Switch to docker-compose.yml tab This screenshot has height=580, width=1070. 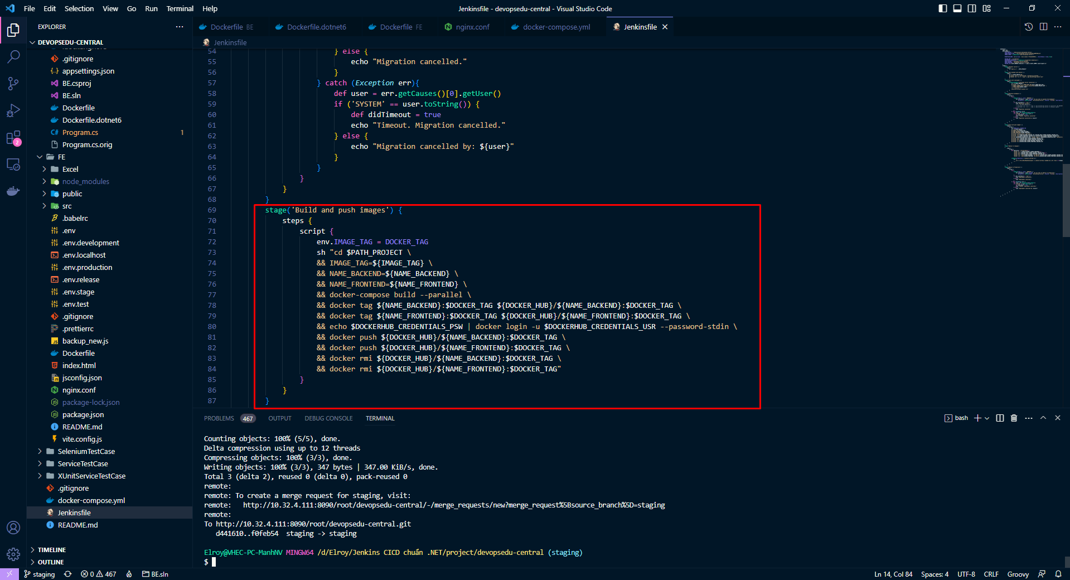click(551, 27)
